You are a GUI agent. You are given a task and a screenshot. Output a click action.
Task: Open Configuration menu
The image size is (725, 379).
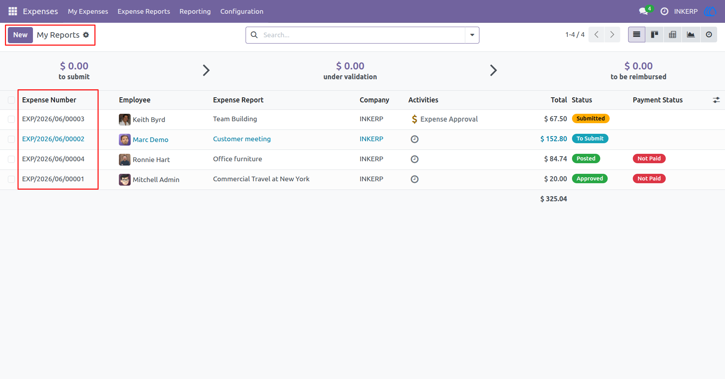(242, 11)
